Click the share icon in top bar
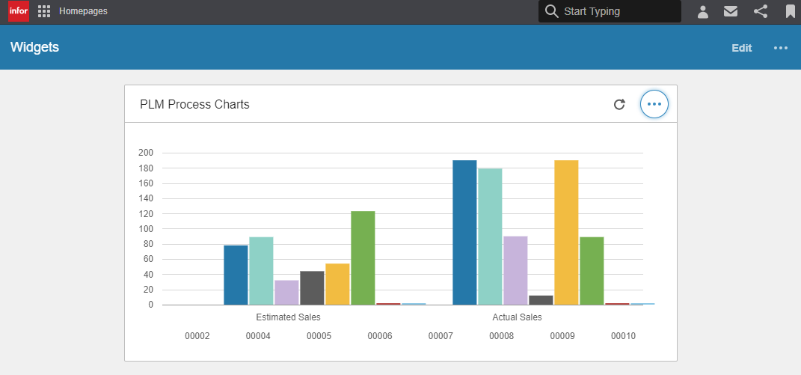 coord(761,11)
